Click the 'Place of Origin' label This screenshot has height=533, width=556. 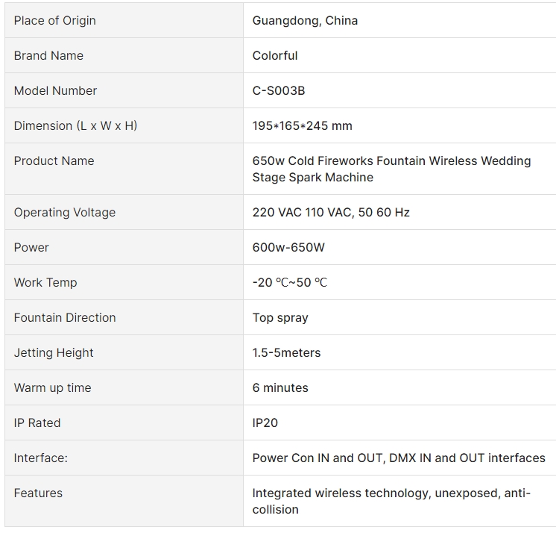pyautogui.click(x=55, y=21)
